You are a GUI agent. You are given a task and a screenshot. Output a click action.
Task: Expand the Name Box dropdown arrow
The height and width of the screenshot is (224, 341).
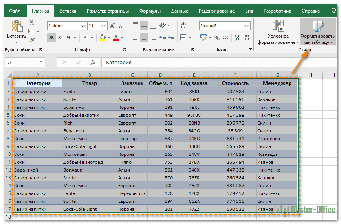click(41, 62)
